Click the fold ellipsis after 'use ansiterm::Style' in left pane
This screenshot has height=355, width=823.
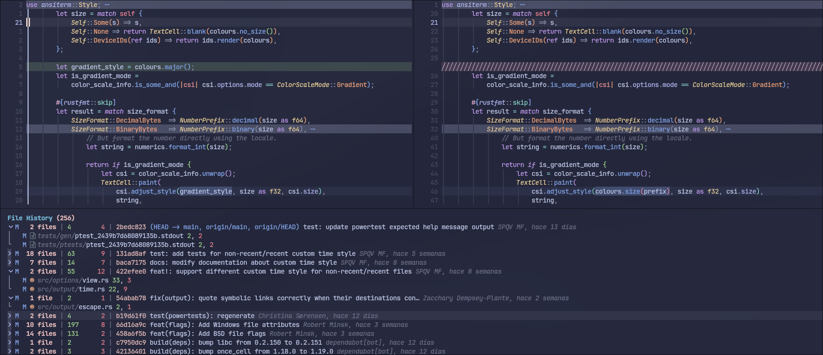point(107,5)
